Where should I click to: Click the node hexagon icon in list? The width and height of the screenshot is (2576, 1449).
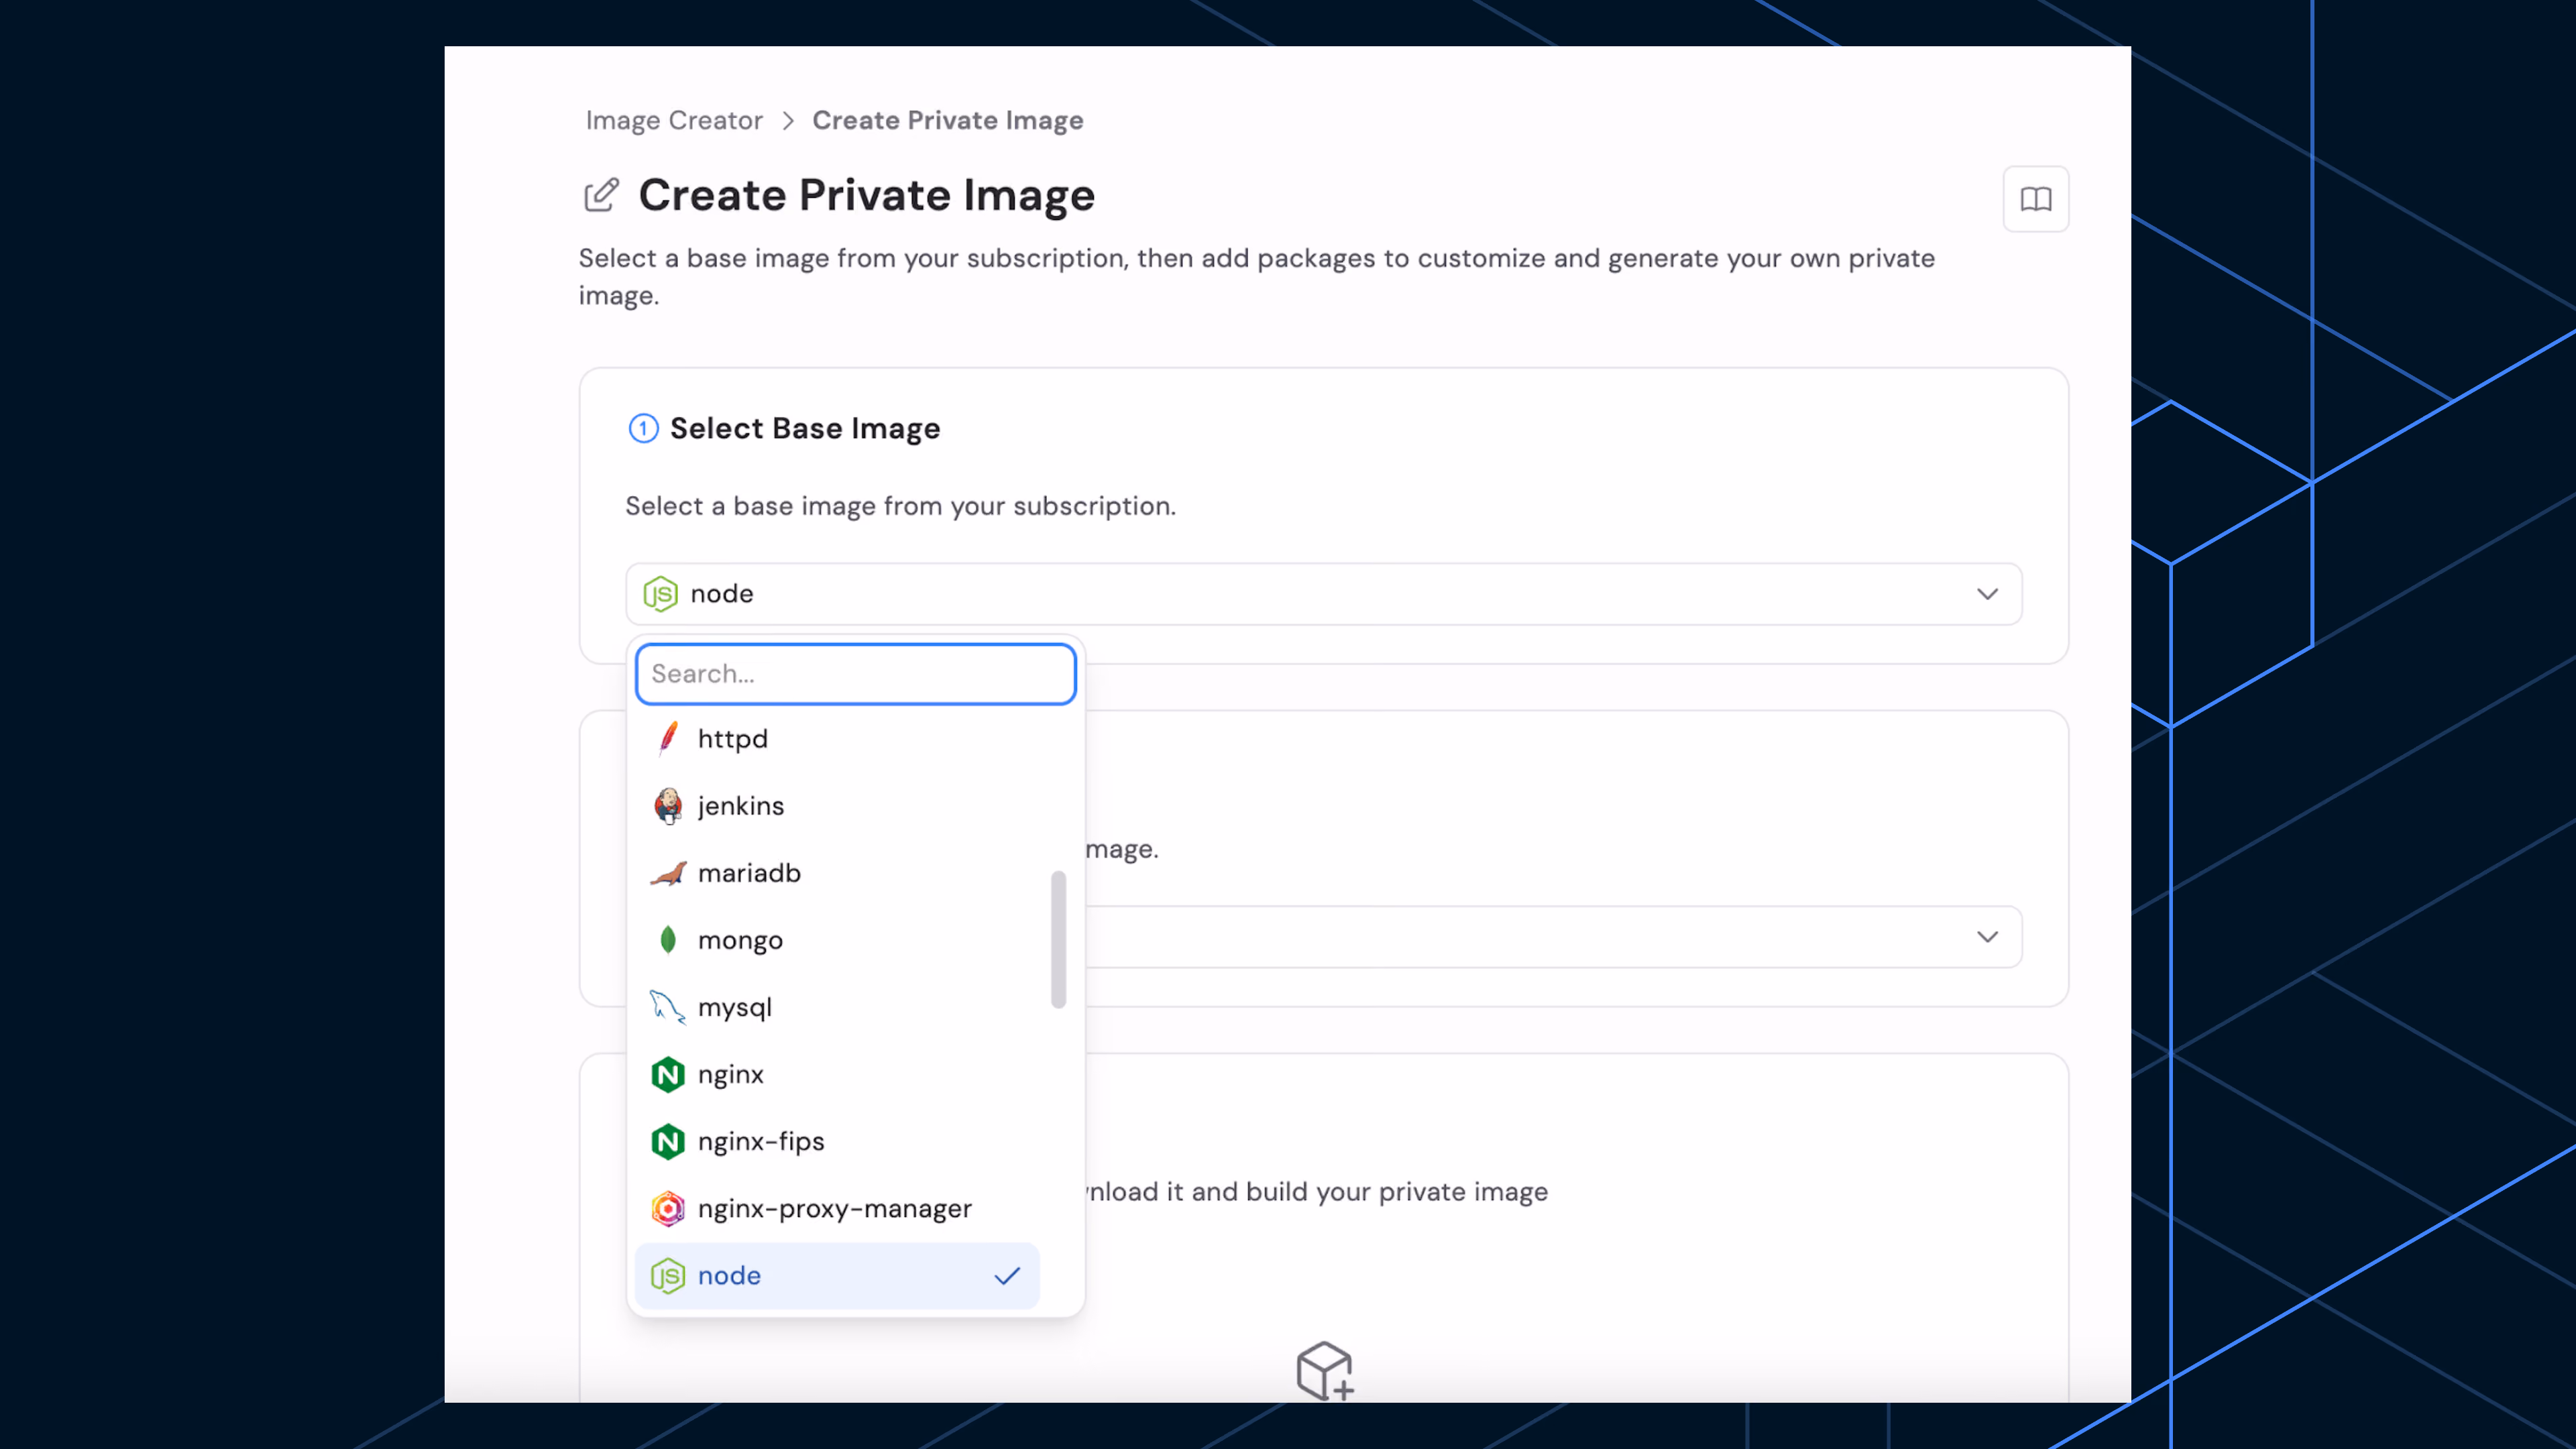point(668,1275)
